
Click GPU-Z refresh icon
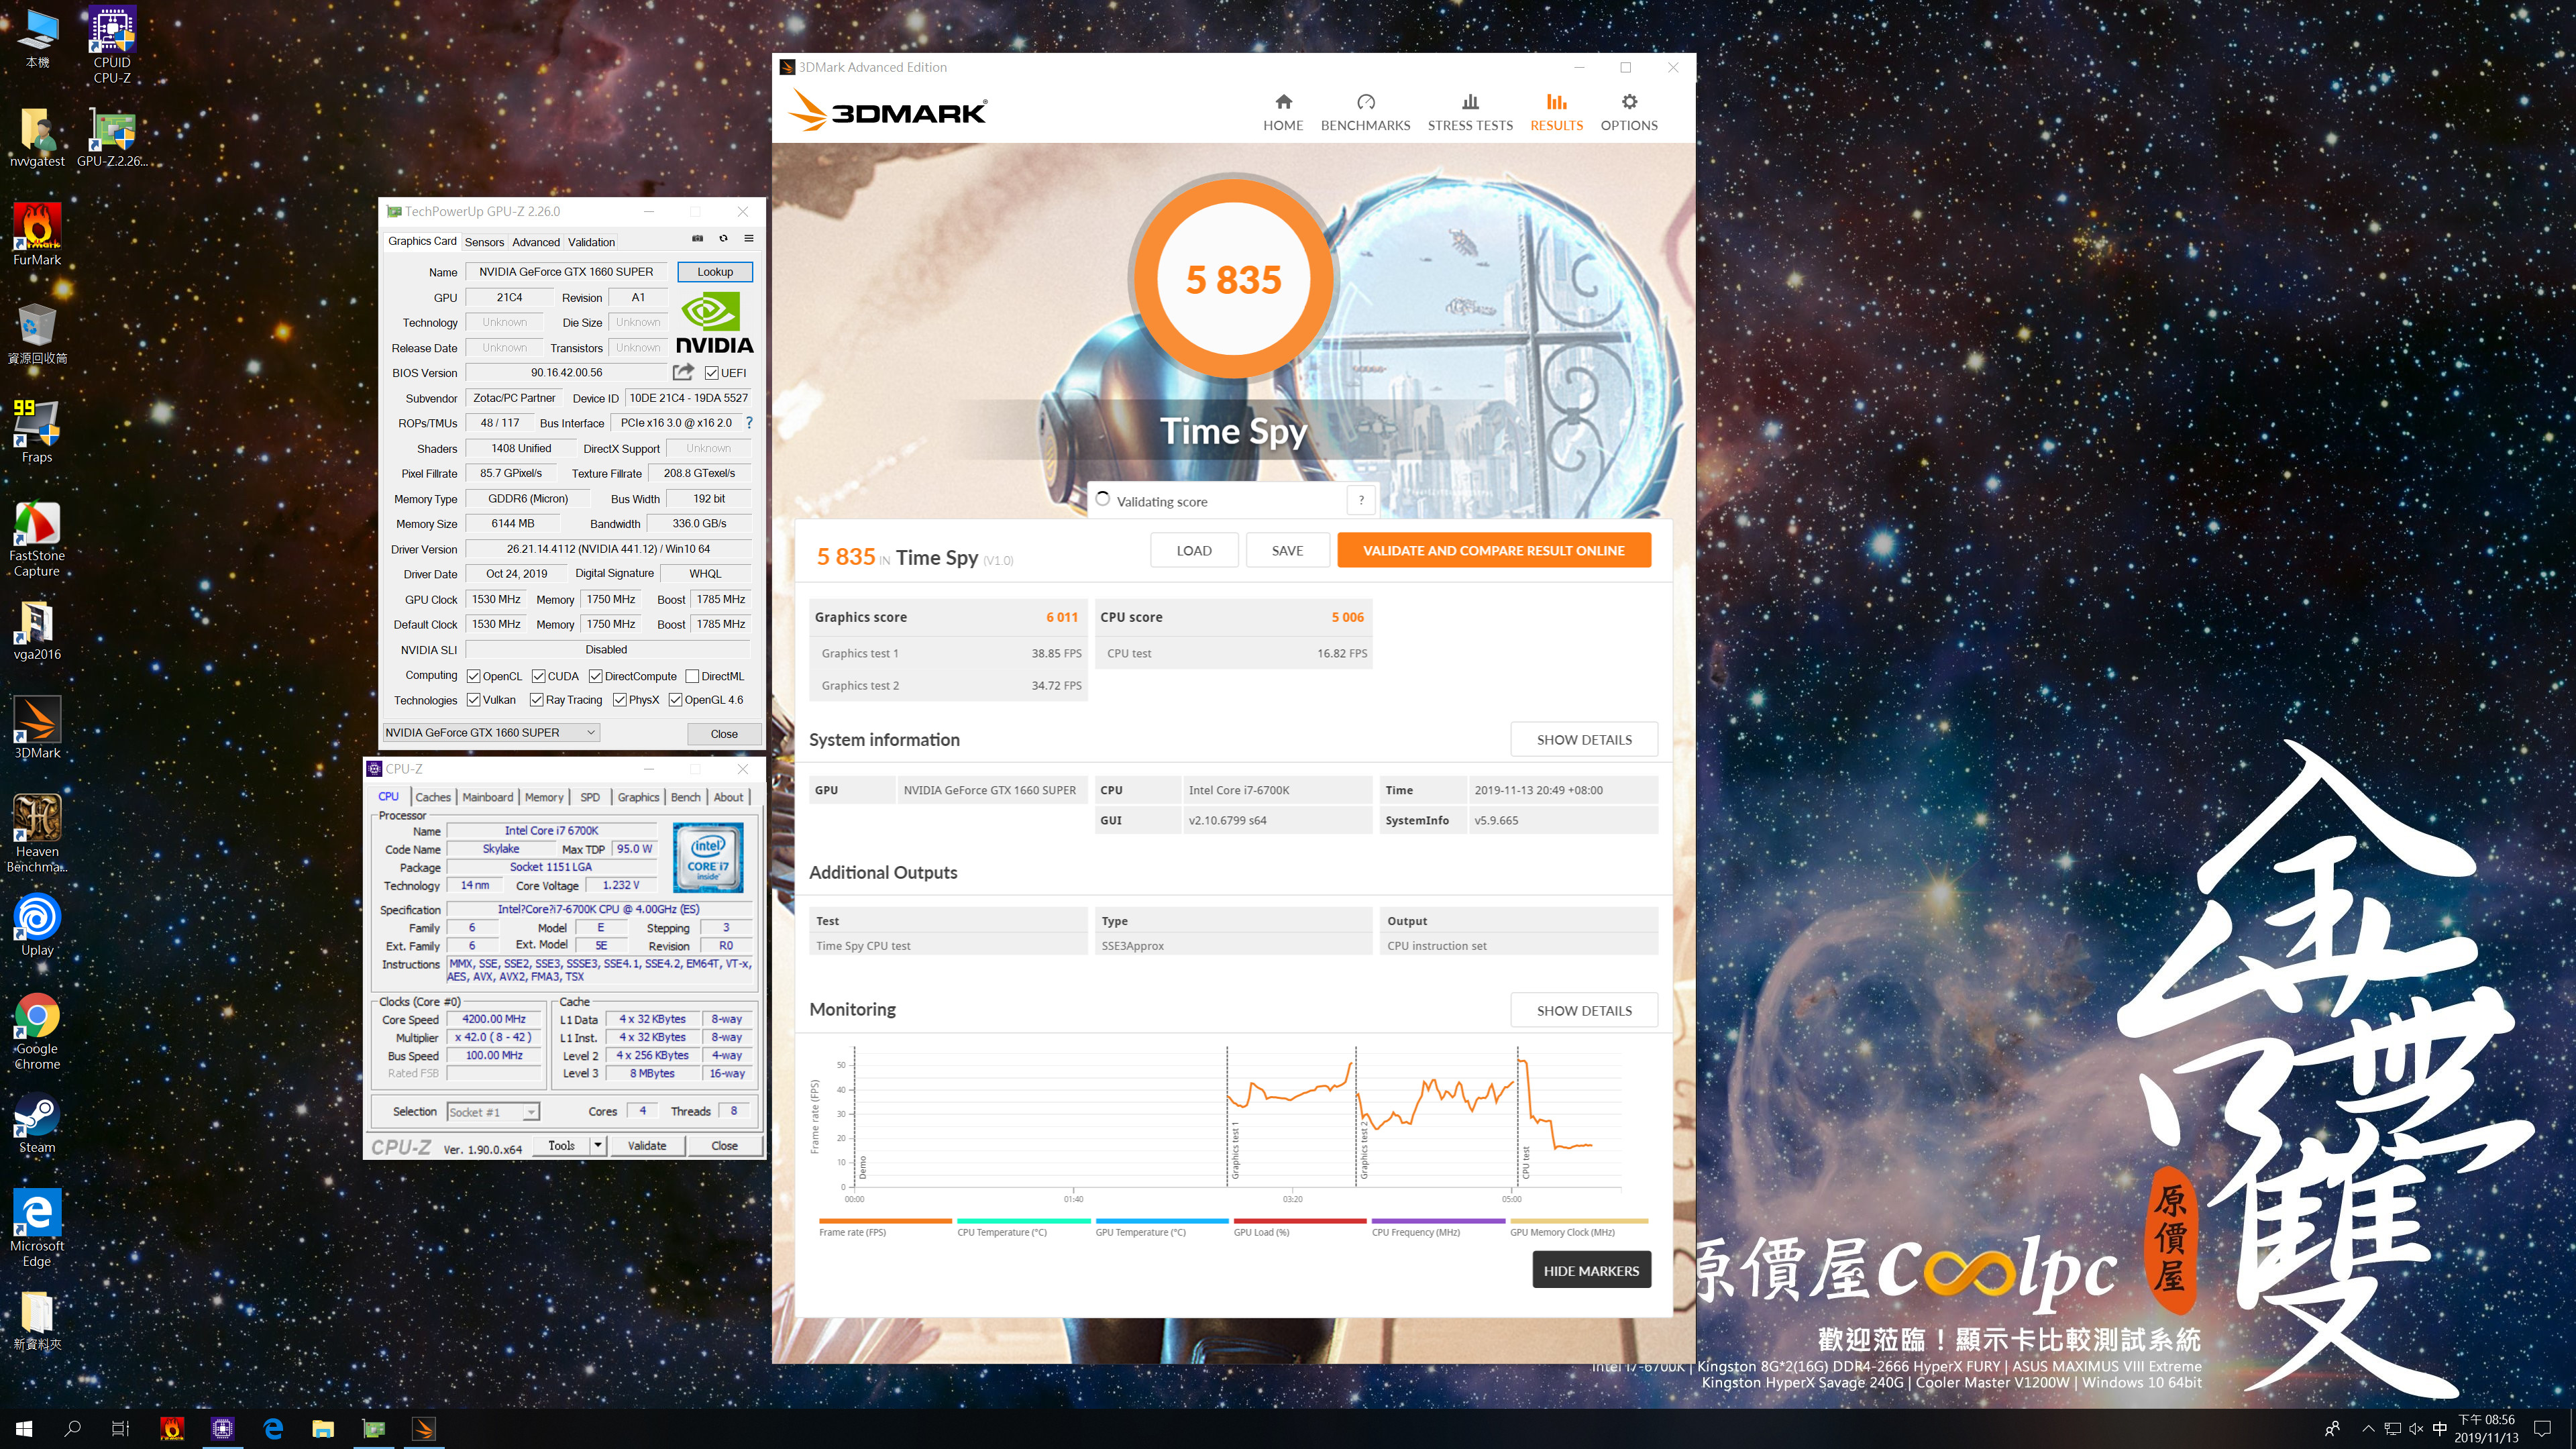click(723, 239)
